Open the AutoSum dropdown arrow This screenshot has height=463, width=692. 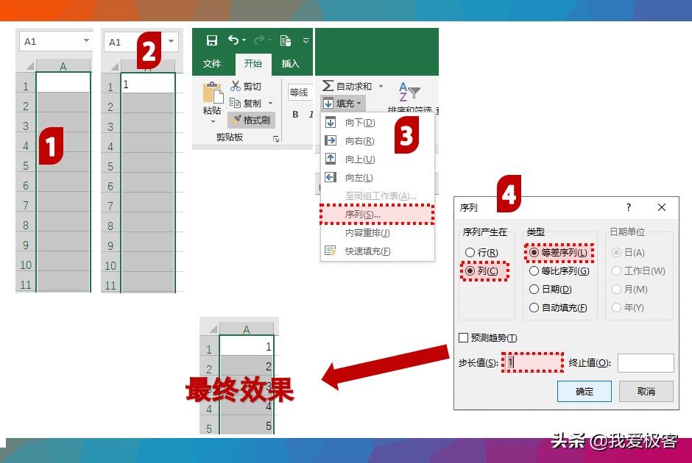pos(380,86)
